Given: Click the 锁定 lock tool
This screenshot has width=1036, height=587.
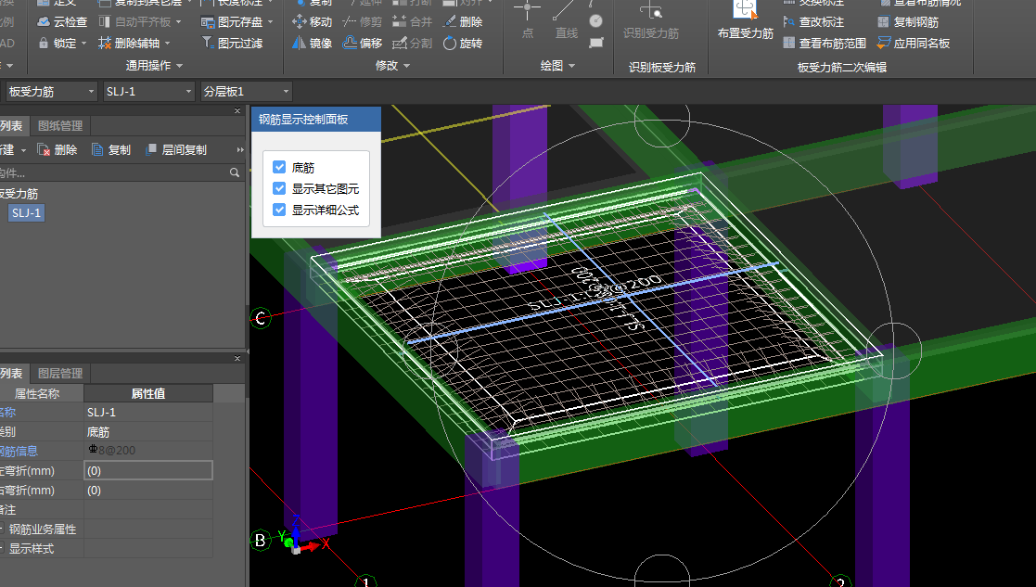Looking at the screenshot, I should (x=58, y=43).
